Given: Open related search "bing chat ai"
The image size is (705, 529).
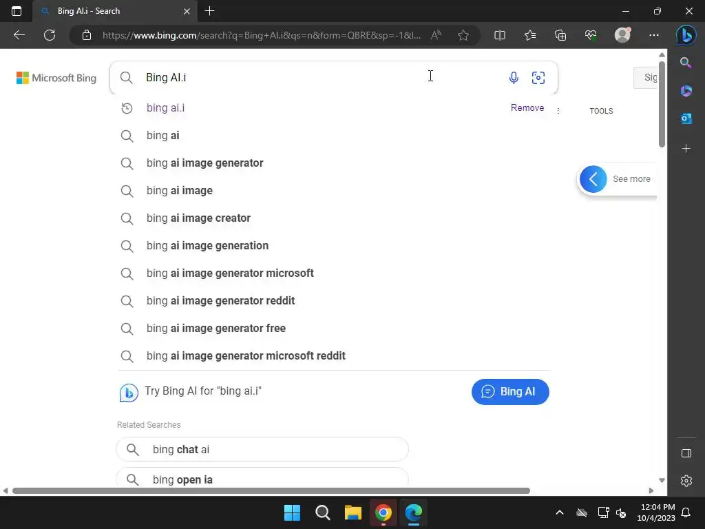Looking at the screenshot, I should [262, 449].
